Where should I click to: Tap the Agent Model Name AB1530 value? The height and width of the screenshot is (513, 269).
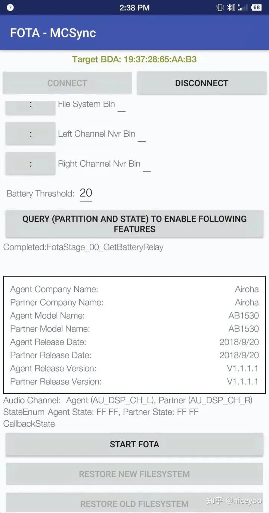[244, 316]
